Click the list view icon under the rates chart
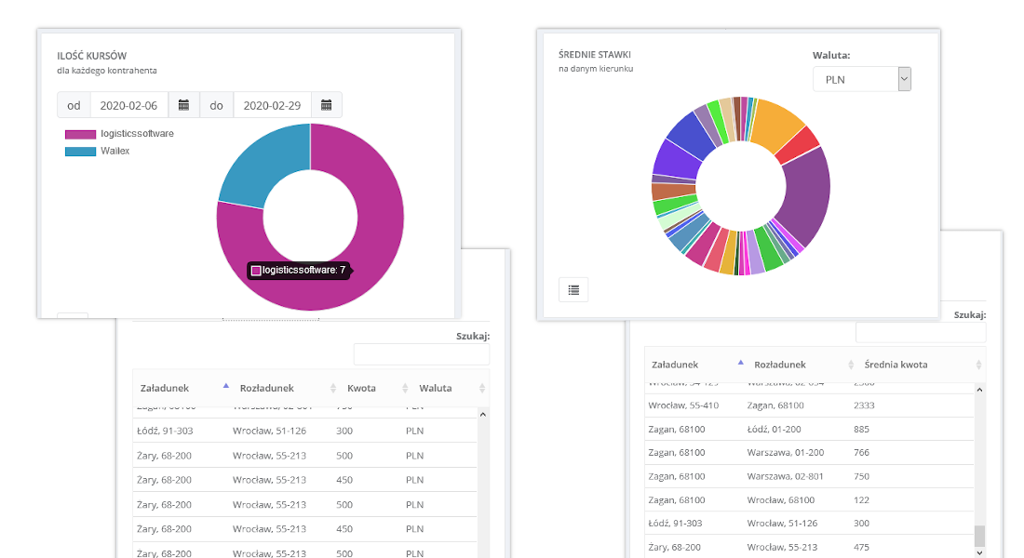The height and width of the screenshot is (558, 1024). [573, 290]
